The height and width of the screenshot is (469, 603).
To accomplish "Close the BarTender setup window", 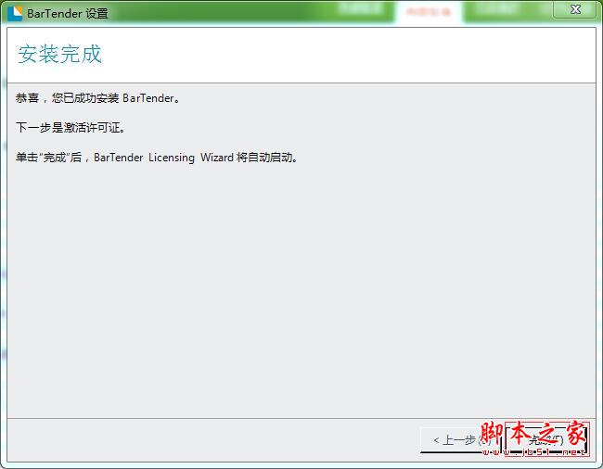I will 575,9.
